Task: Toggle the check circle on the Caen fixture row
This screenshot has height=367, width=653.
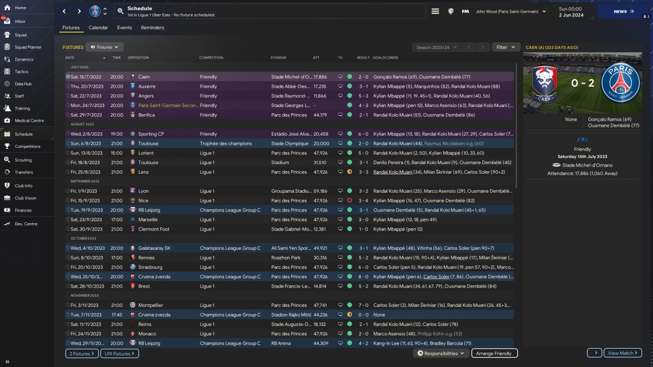Action: [x=68, y=77]
